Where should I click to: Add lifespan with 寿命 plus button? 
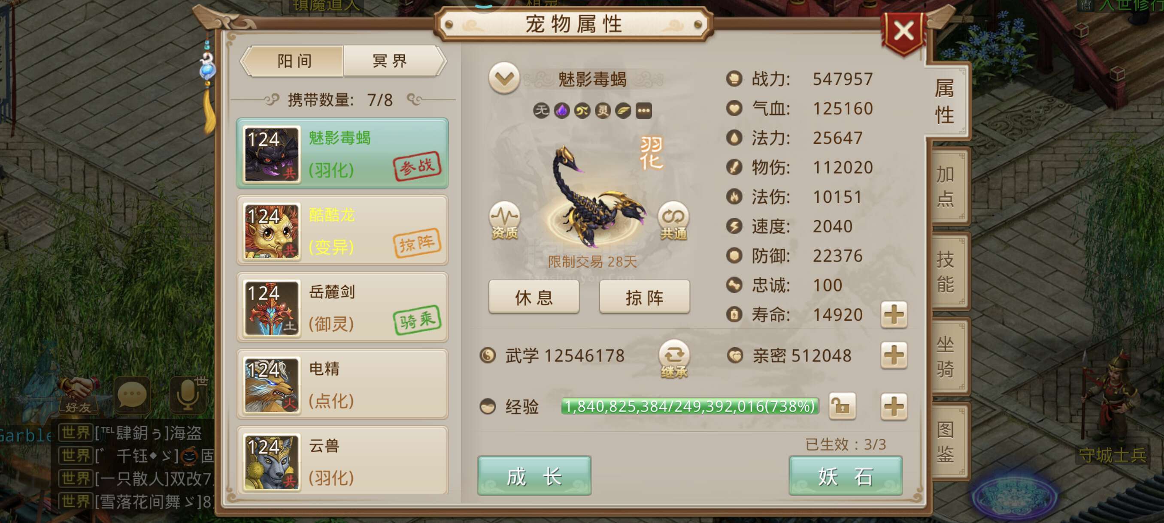pos(894,315)
